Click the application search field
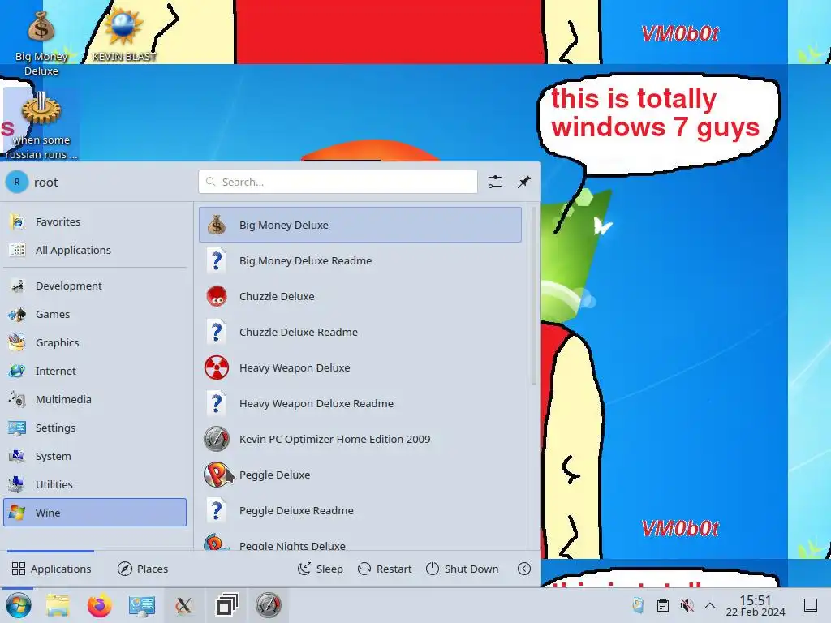This screenshot has width=831, height=623. click(338, 182)
